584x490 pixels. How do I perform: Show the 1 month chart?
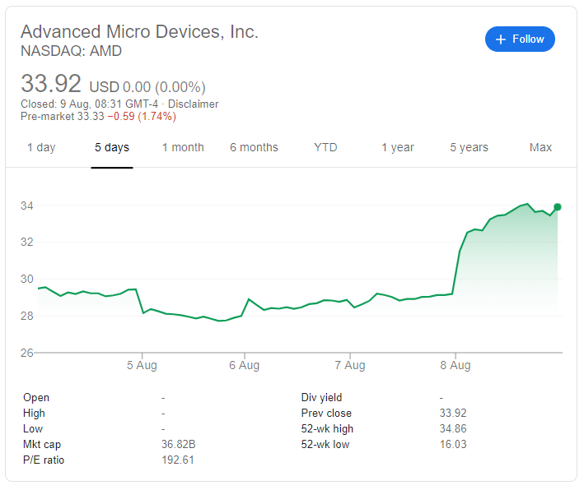click(x=183, y=148)
